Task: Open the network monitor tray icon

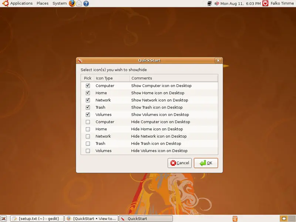Action: 209,3
